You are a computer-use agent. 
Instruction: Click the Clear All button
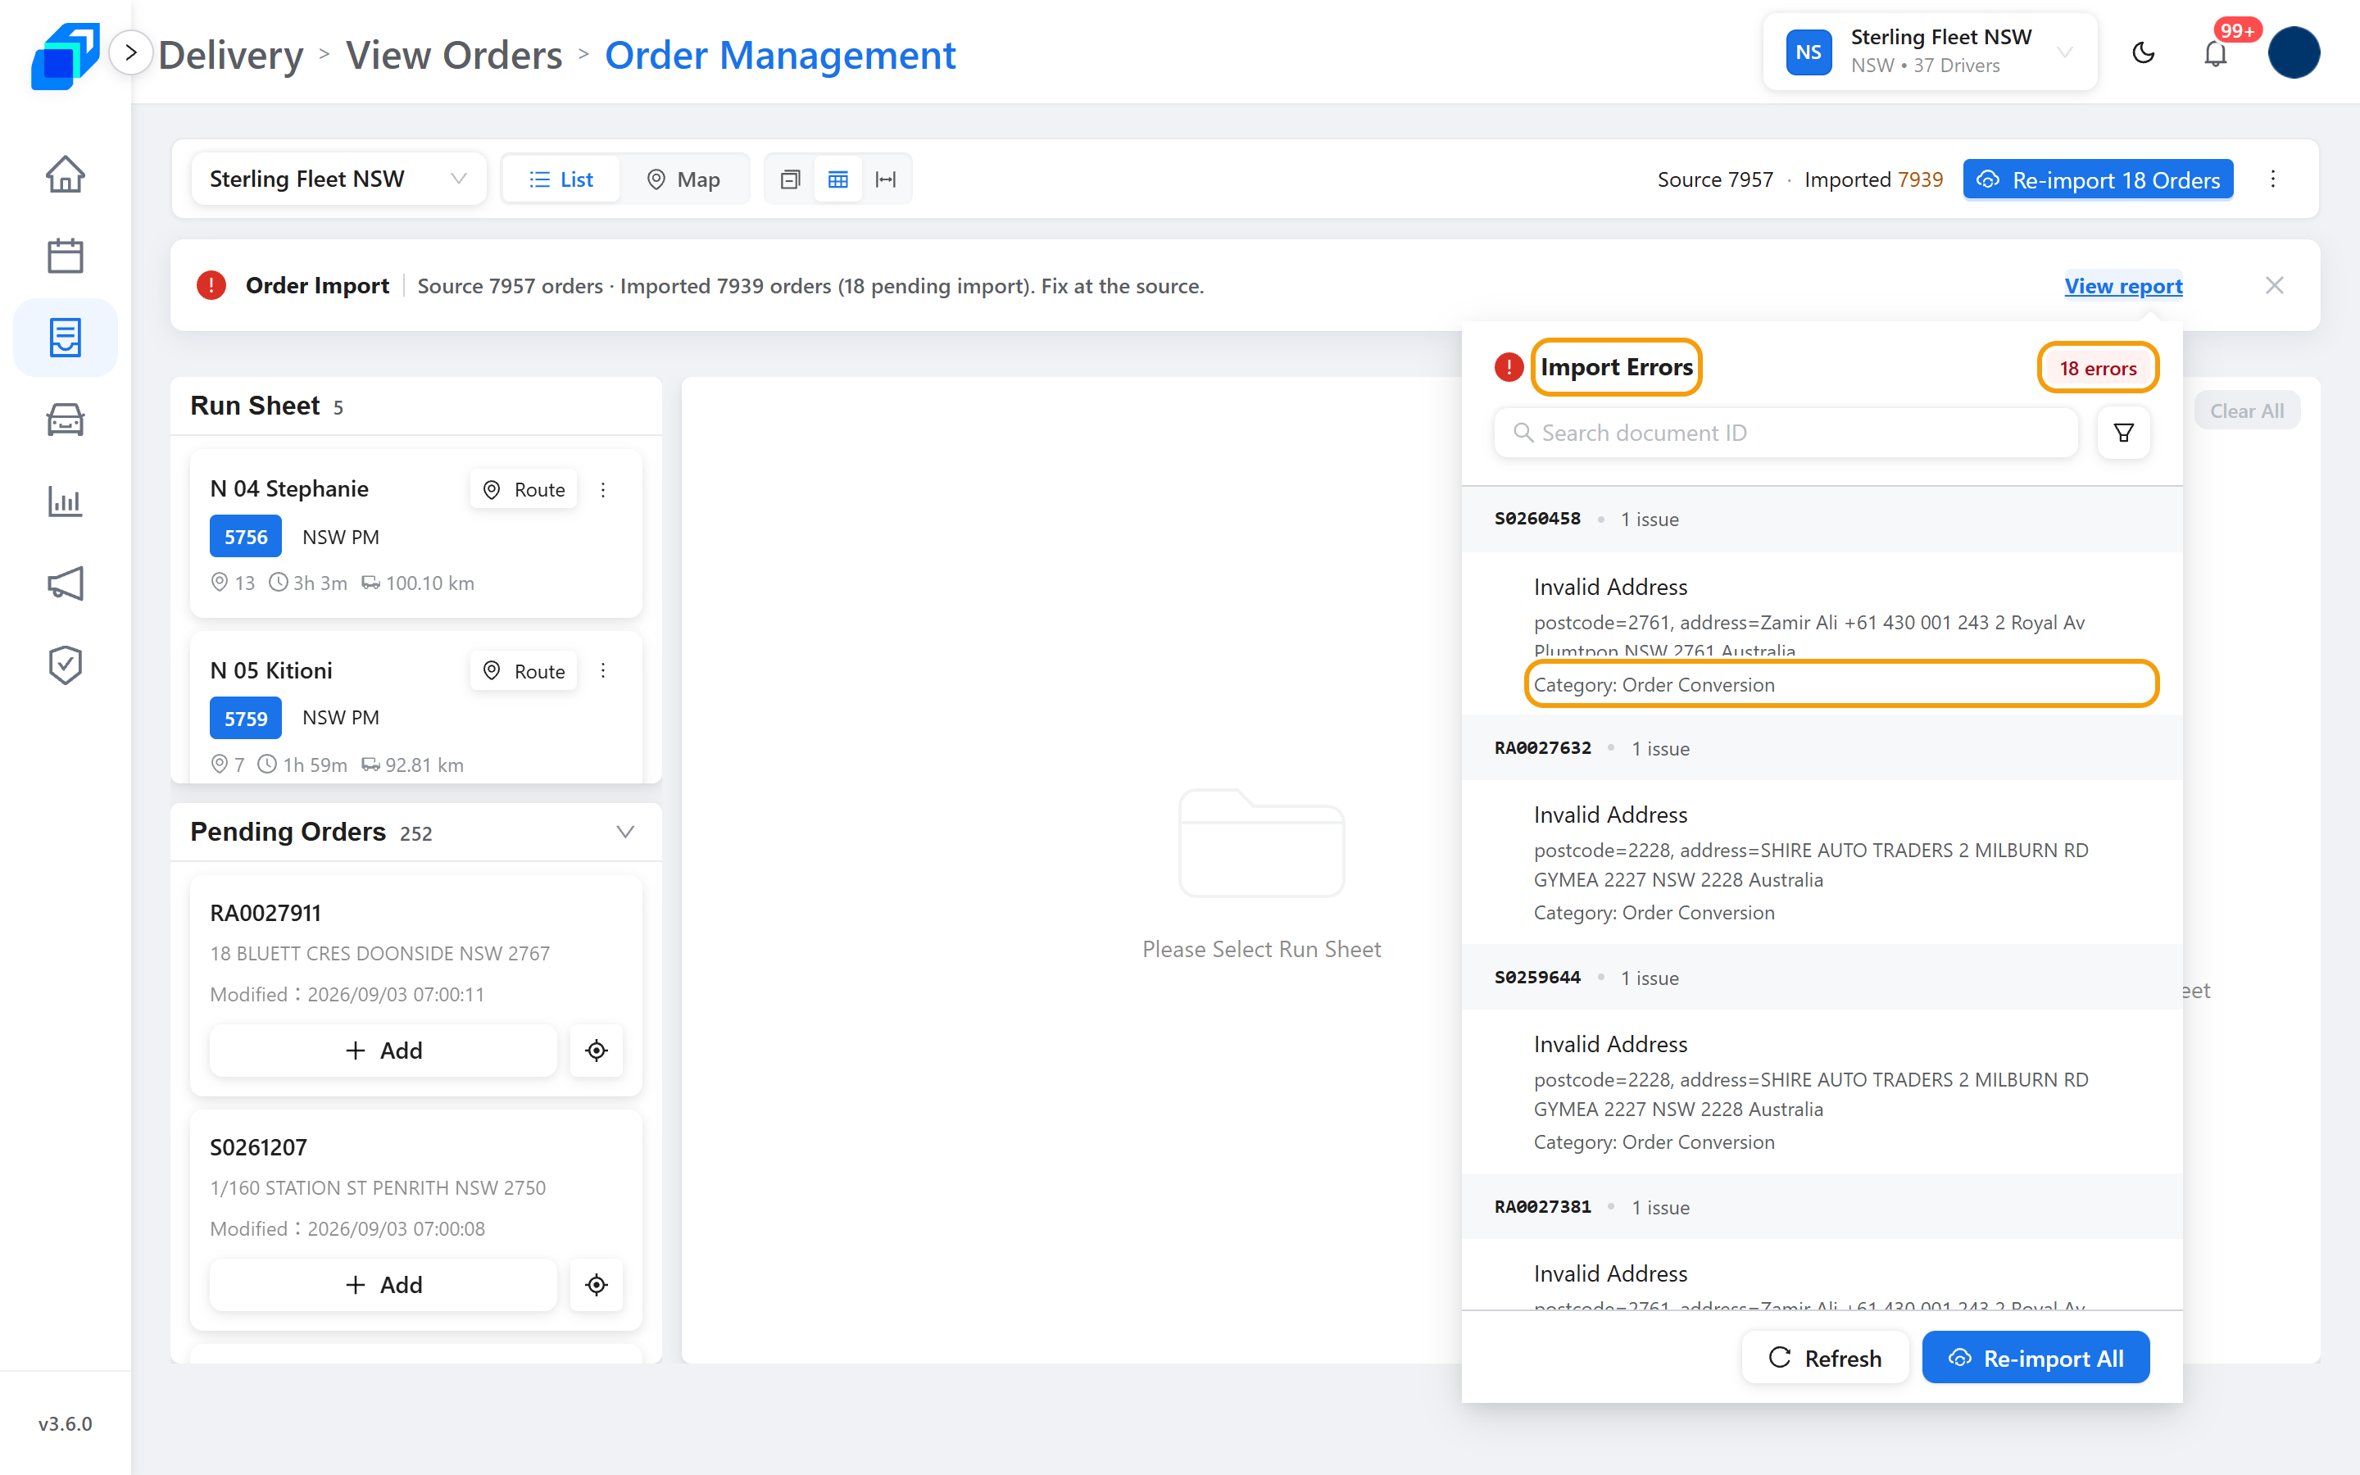[x=2247, y=411]
